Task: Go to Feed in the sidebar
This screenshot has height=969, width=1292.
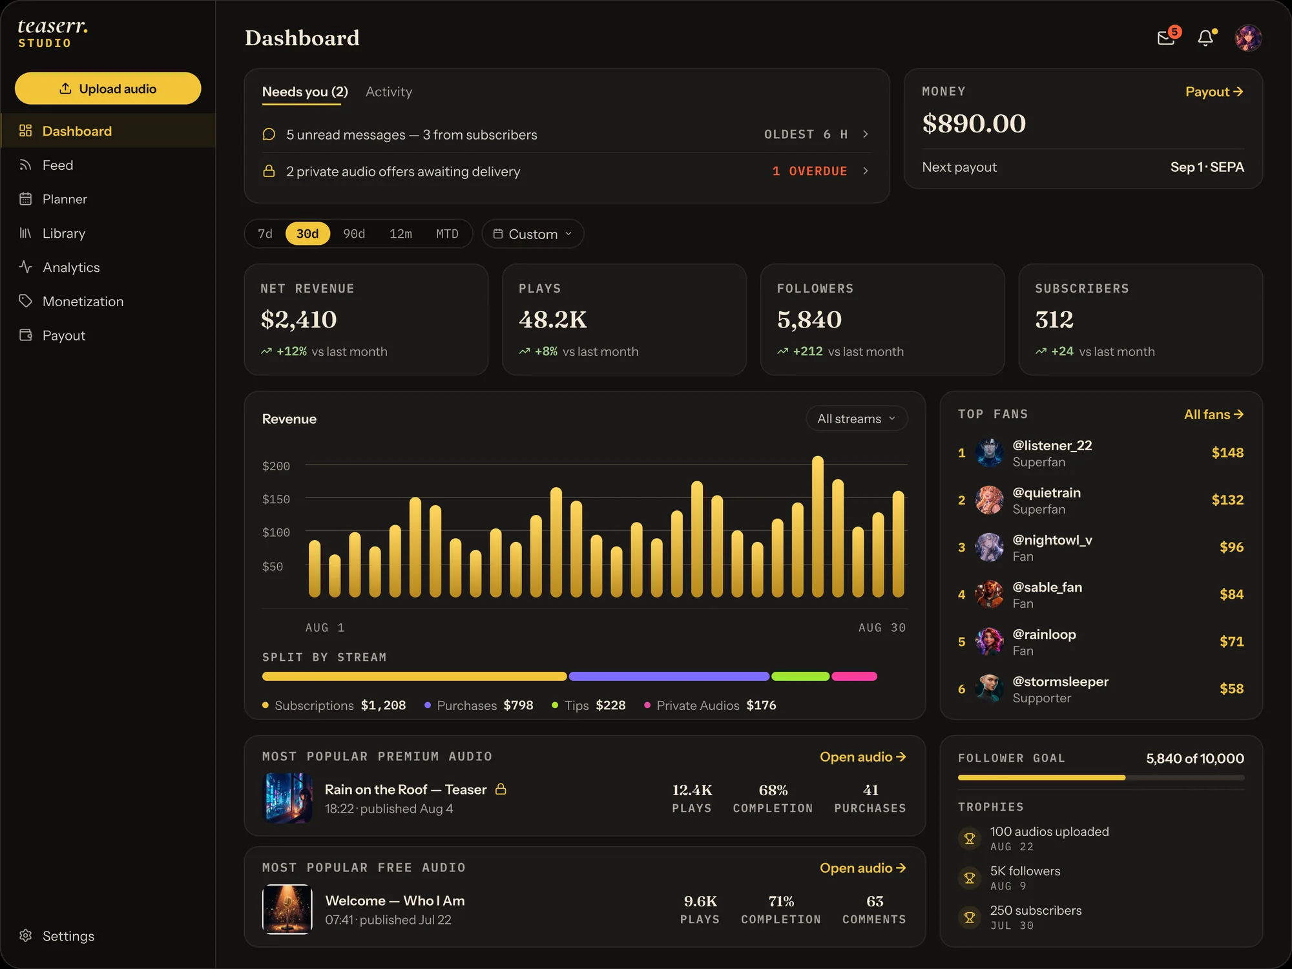Action: (108, 165)
